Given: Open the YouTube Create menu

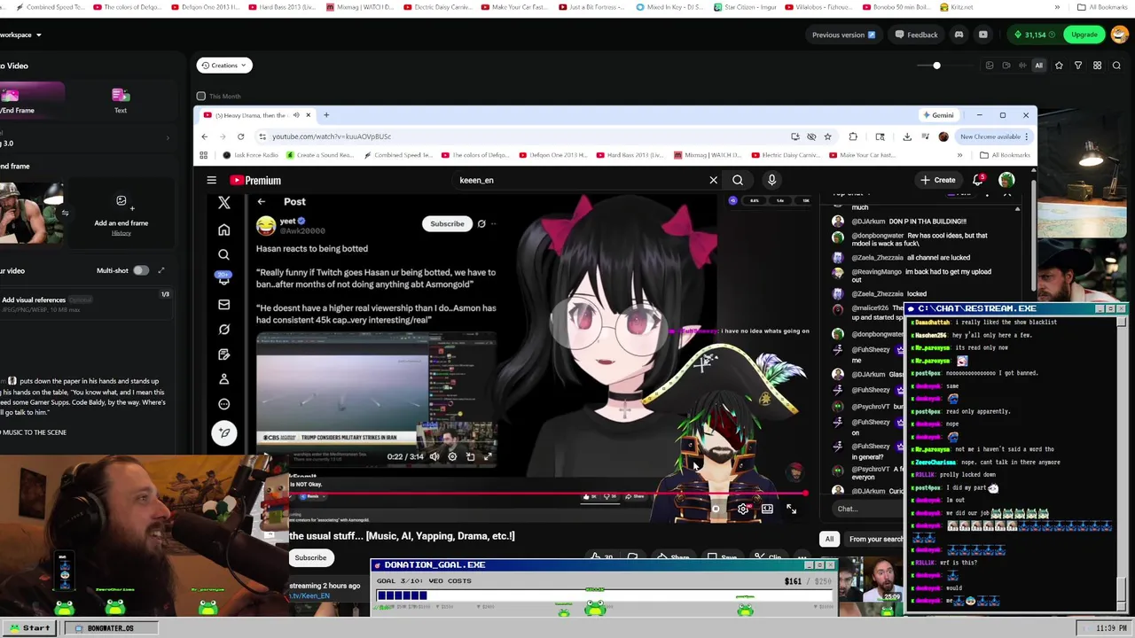Looking at the screenshot, I should coord(938,180).
